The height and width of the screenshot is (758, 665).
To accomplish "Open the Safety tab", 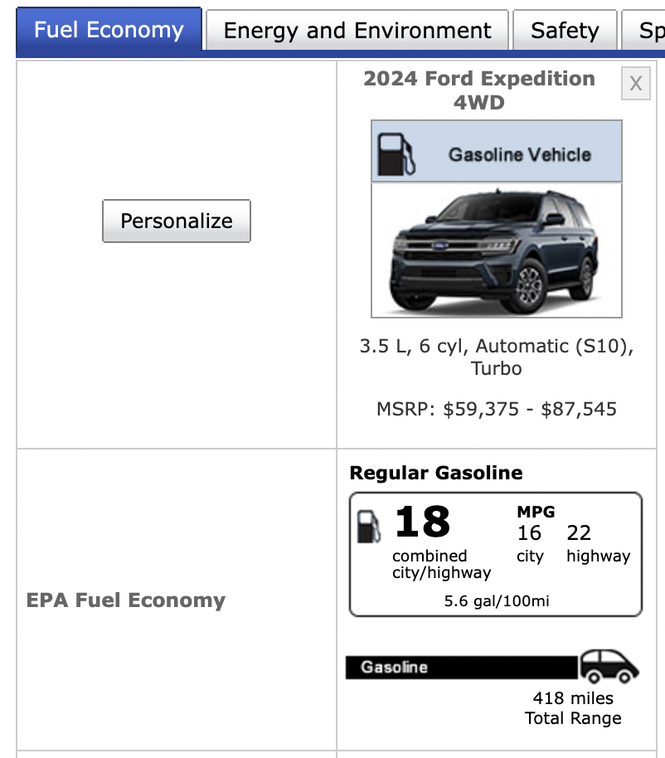I will 565,30.
